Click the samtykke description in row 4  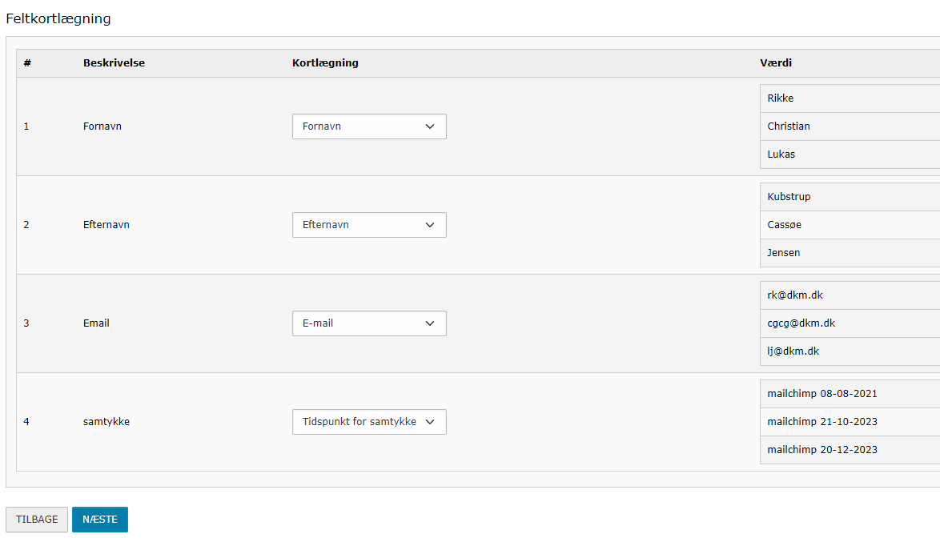(106, 422)
